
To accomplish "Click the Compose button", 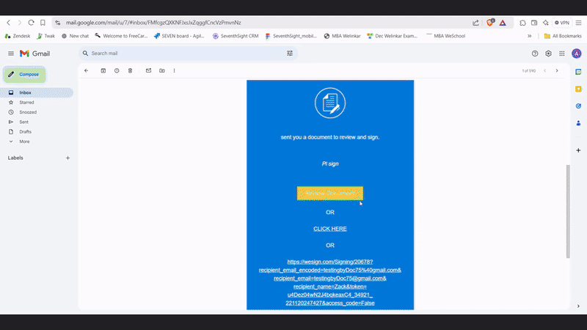I will (x=25, y=74).
